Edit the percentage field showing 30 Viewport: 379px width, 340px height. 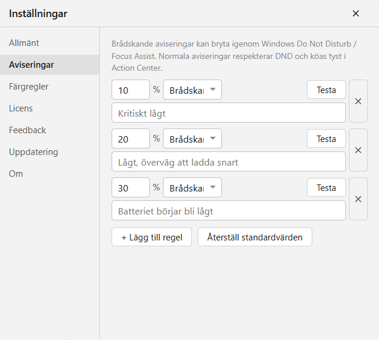(131, 187)
